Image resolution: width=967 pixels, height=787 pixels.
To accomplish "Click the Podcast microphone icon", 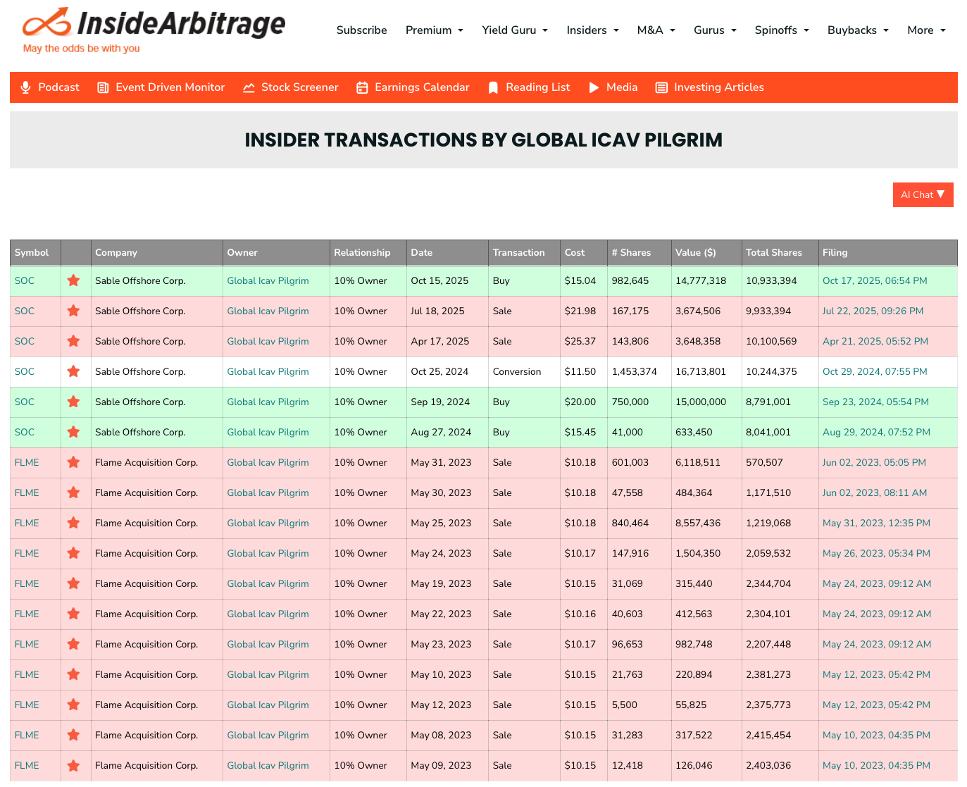I will point(25,87).
